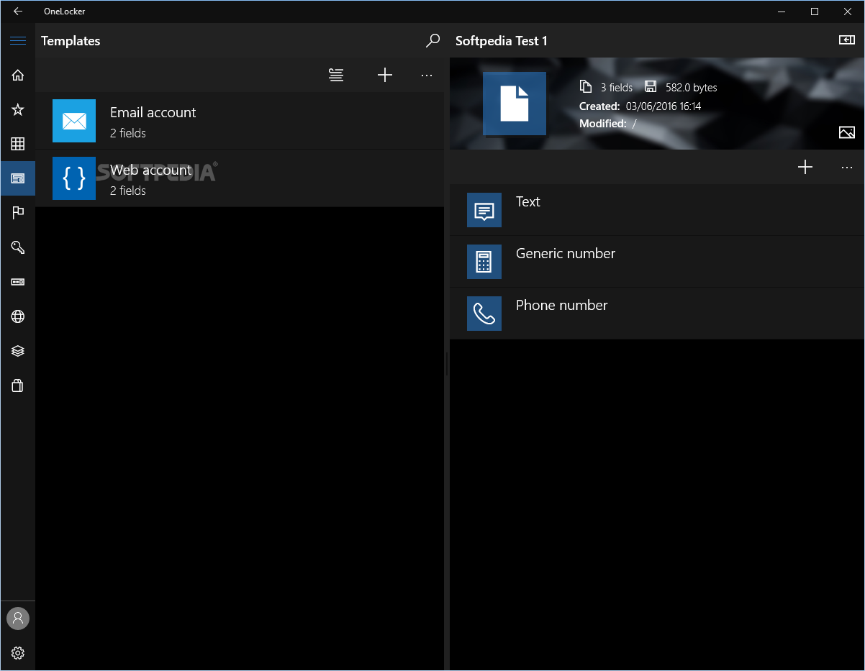This screenshot has height=671, width=865.
Task: Maximize the OneLocker window
Action: coord(815,12)
